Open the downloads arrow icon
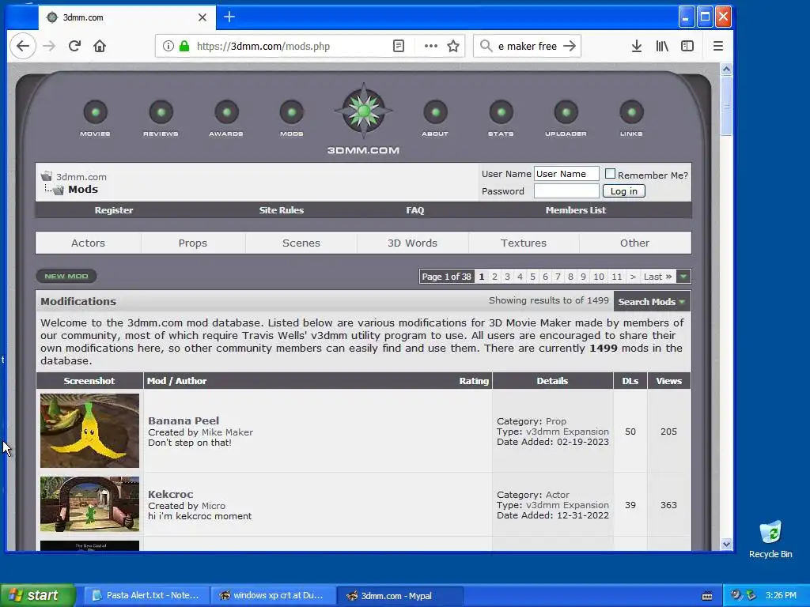 637,46
